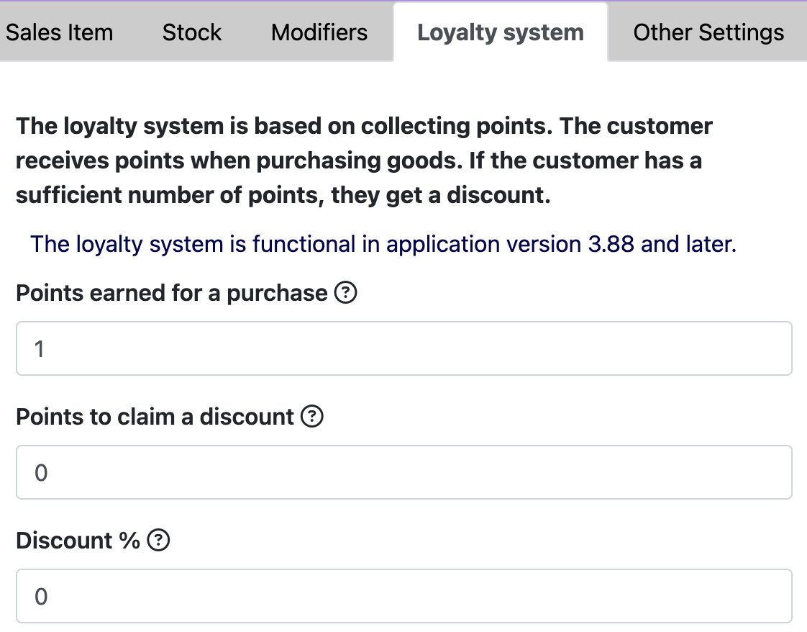This screenshot has height=632, width=807.
Task: Click the bold loyalty system description paragraph
Action: [x=364, y=161]
